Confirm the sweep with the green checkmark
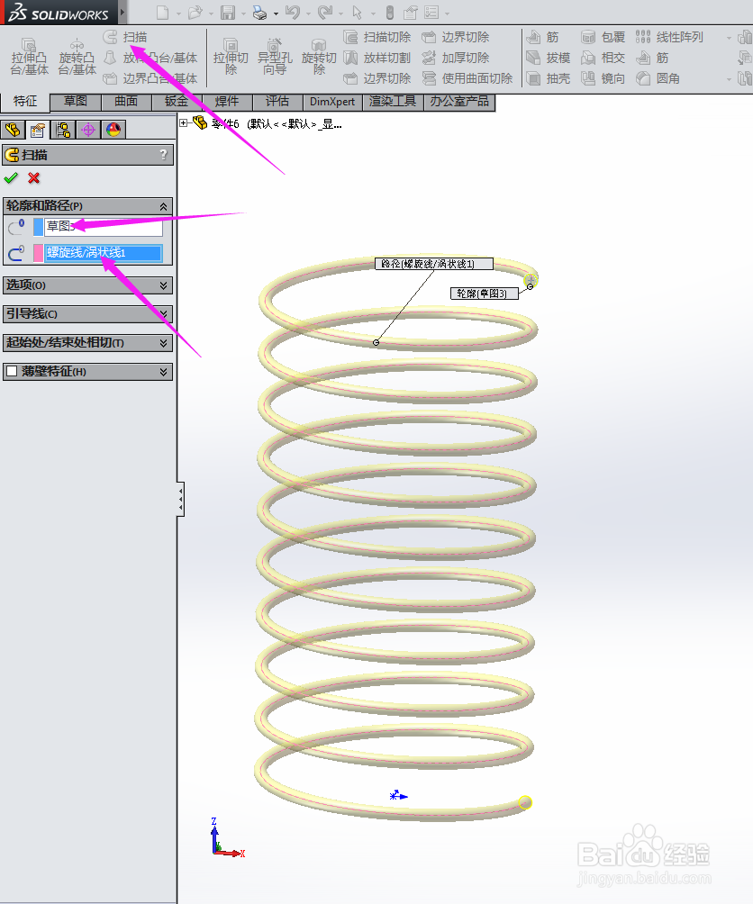Viewport: 753px width, 904px height. point(12,177)
